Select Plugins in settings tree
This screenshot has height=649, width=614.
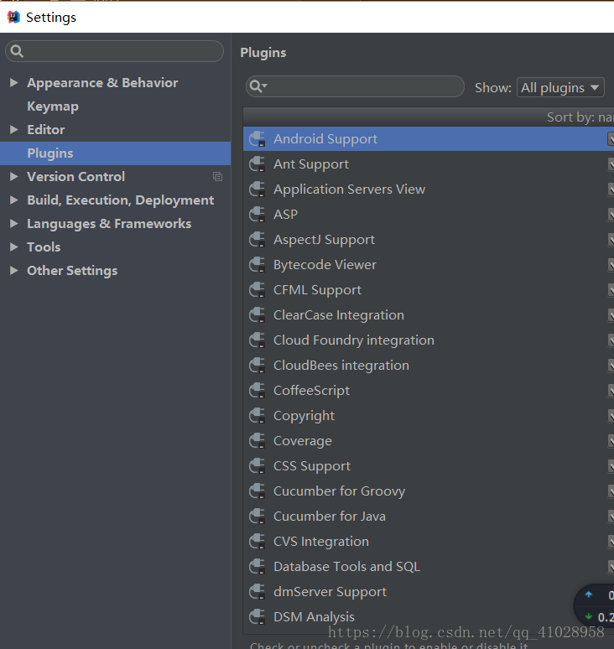pos(115,153)
